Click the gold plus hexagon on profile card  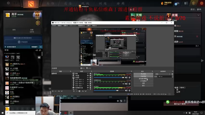[x=38, y=23]
